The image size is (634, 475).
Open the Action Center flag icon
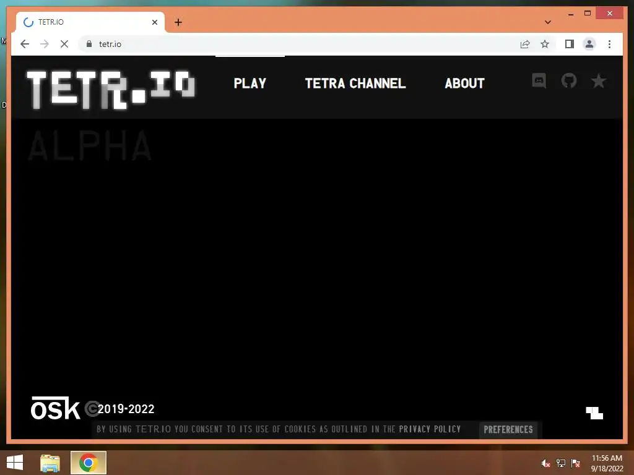pos(575,463)
